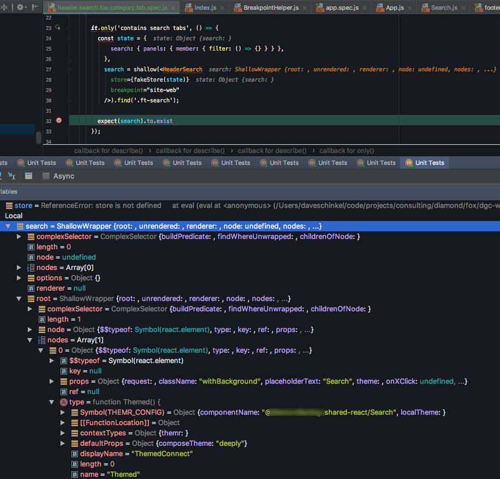Close the header.search.fox.category.tab.spec.js tab
The height and width of the screenshot is (479, 500).
point(173,8)
